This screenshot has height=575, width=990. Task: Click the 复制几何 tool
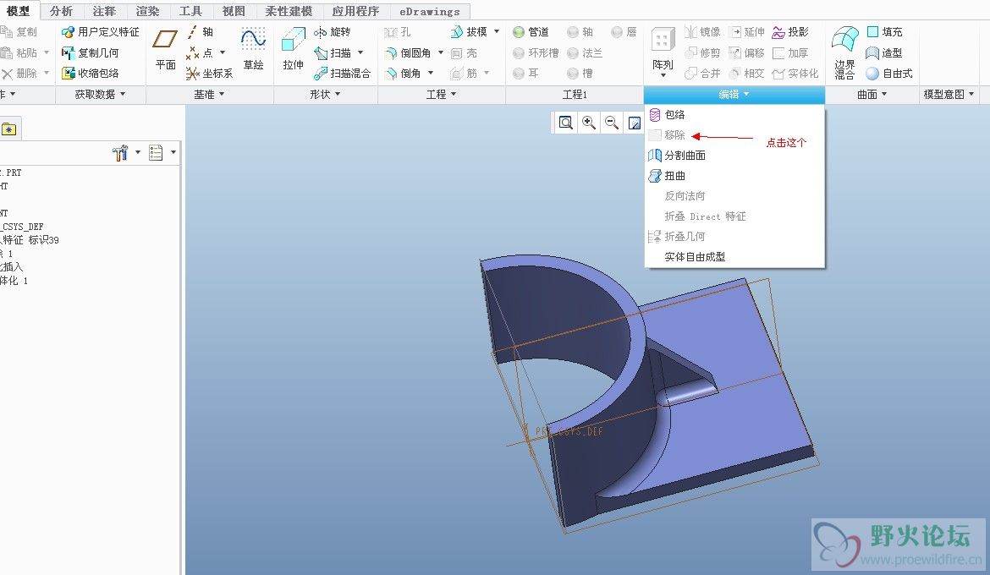(90, 53)
